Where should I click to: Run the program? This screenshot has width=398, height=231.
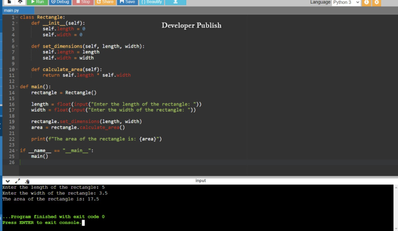click(x=37, y=2)
